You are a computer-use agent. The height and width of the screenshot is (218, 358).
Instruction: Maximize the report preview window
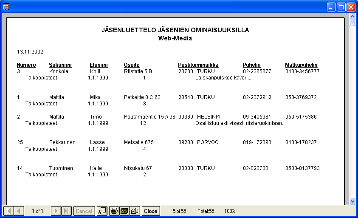341,7
